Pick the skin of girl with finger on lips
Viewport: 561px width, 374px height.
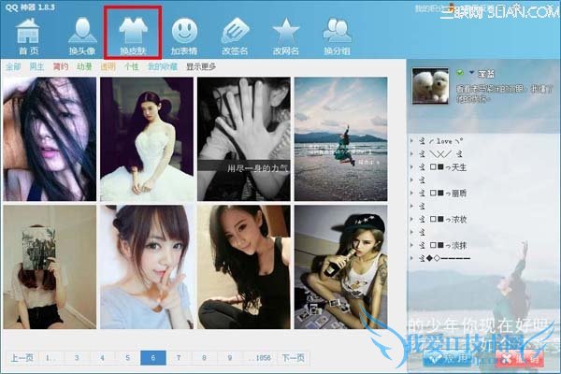[x=147, y=267]
